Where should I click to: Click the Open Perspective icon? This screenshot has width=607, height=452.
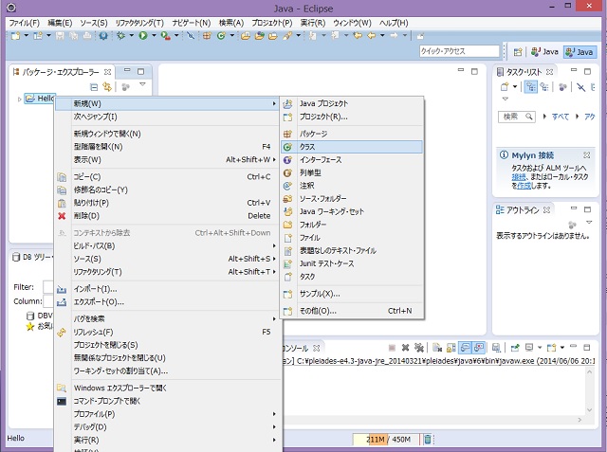pyautogui.click(x=518, y=52)
